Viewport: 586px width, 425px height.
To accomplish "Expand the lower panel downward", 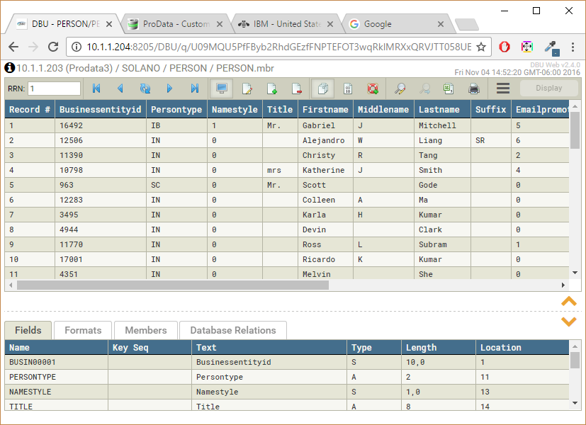I will pyautogui.click(x=569, y=322).
